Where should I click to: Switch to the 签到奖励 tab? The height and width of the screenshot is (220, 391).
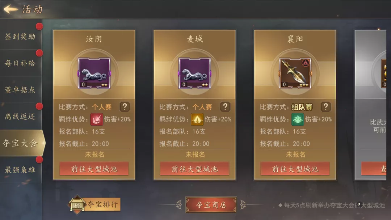click(x=21, y=37)
